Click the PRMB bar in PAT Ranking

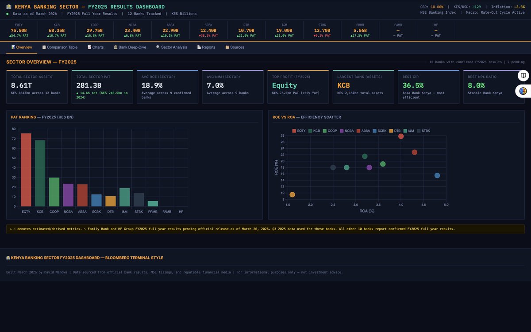point(153,204)
